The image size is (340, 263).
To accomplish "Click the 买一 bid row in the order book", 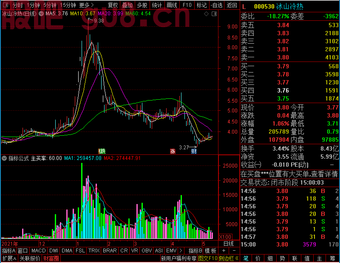I will click(289, 66).
